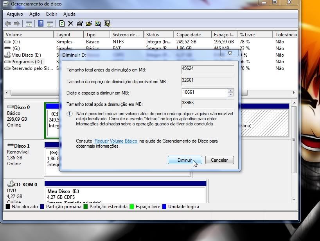Open the Properties toolbar icon
Image resolution: width=320 pixels, height=241 pixels.
pyautogui.click(x=80, y=24)
